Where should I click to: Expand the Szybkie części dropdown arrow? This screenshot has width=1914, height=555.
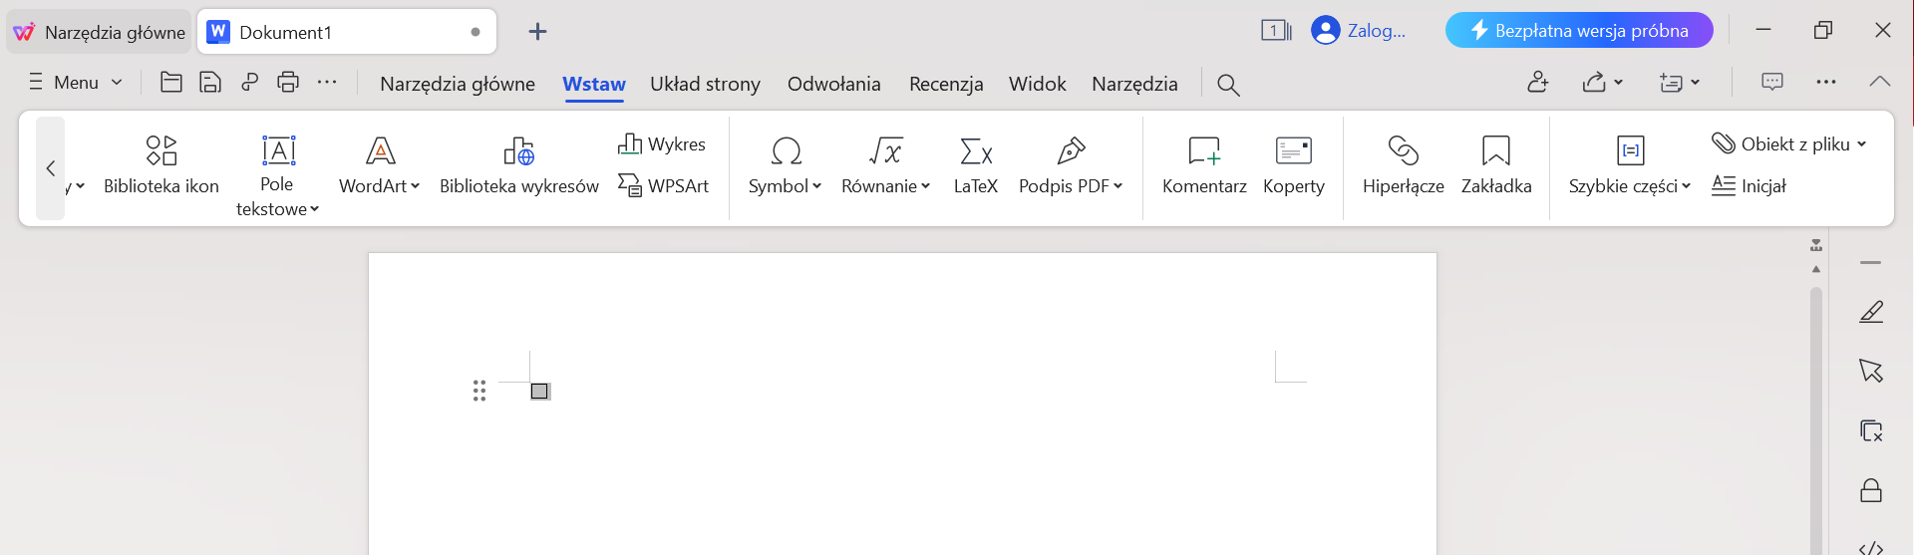point(1687,186)
